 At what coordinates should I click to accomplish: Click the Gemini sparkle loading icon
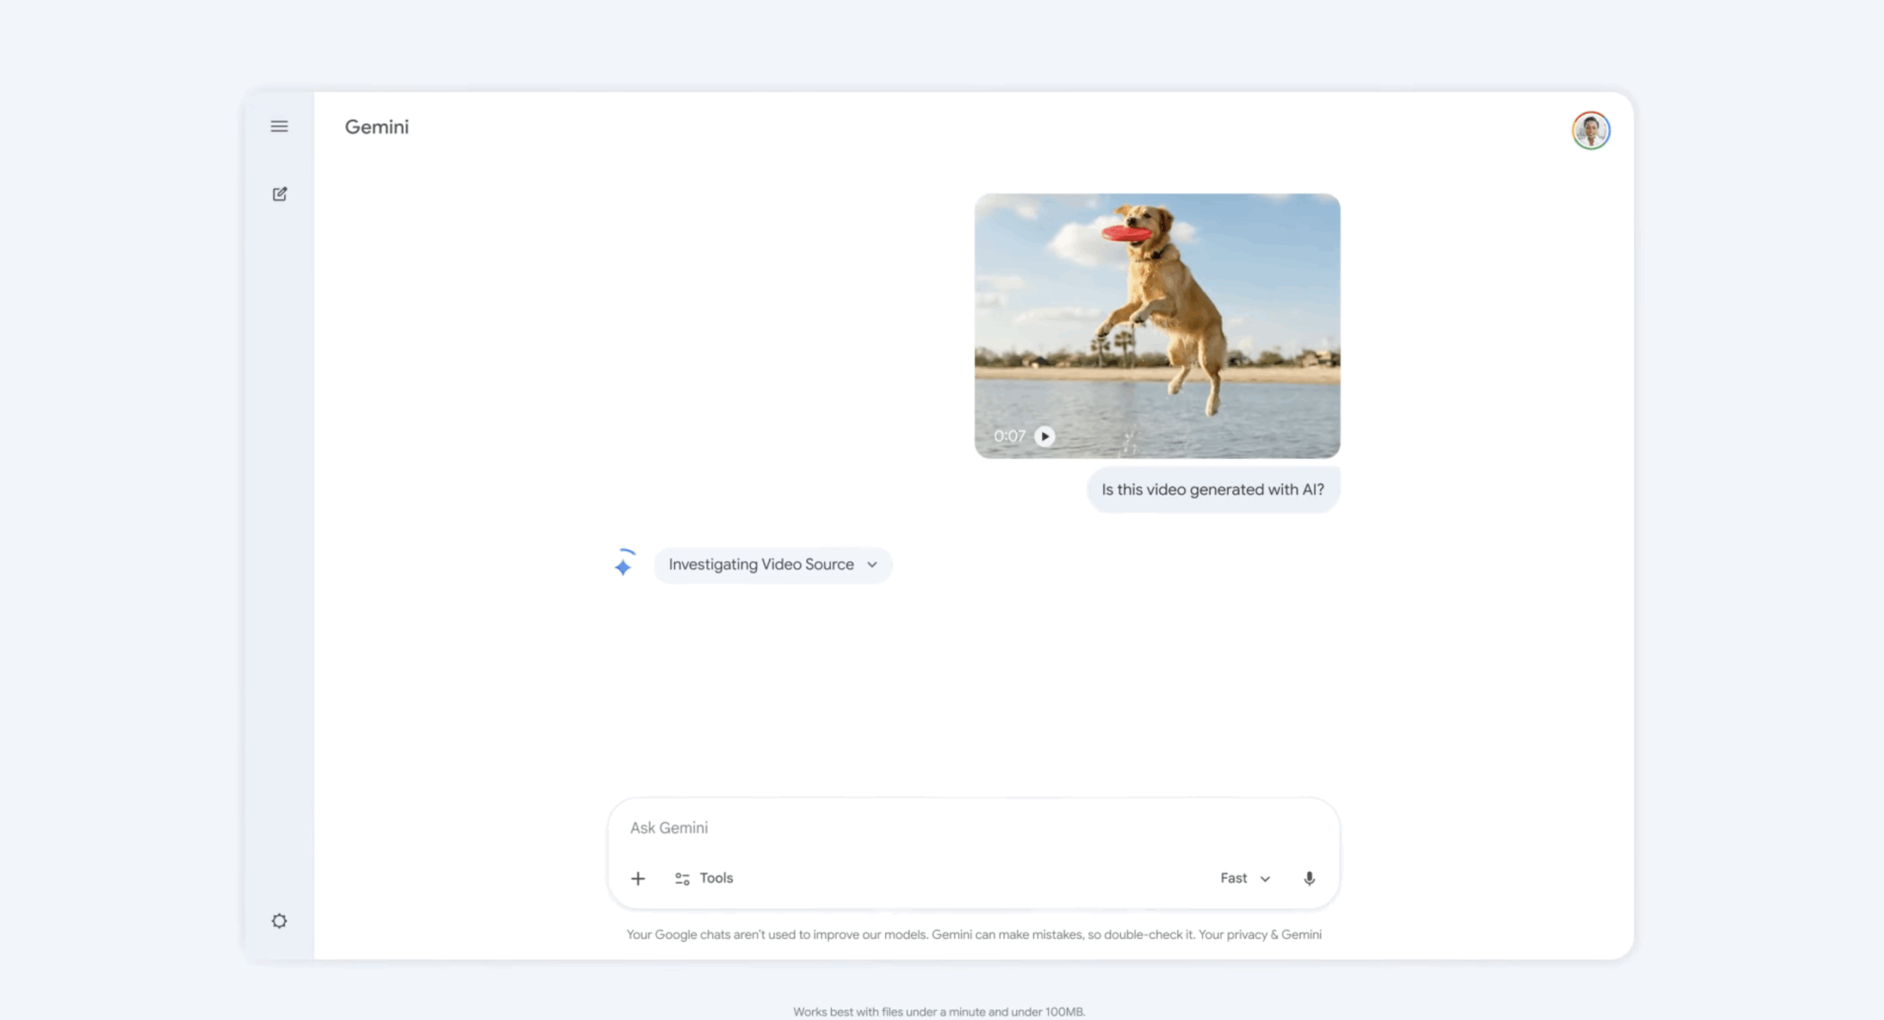[623, 566]
